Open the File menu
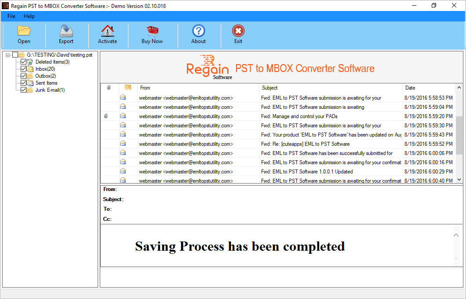The height and width of the screenshot is (299, 466). 11,16
